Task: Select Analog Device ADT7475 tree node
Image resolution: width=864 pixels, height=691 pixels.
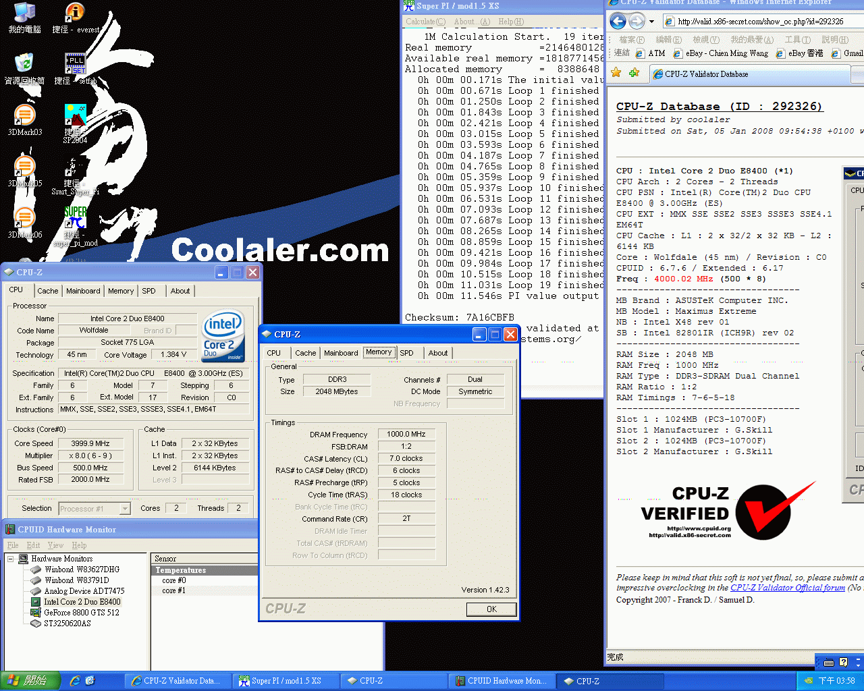Action: (84, 591)
